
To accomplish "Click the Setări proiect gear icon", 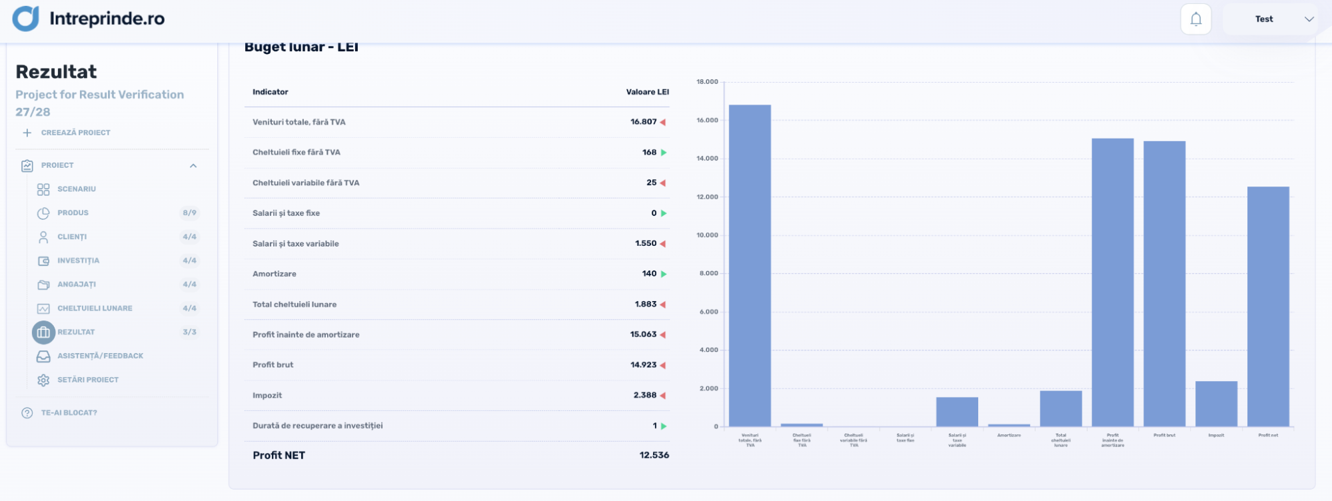I will 43,380.
